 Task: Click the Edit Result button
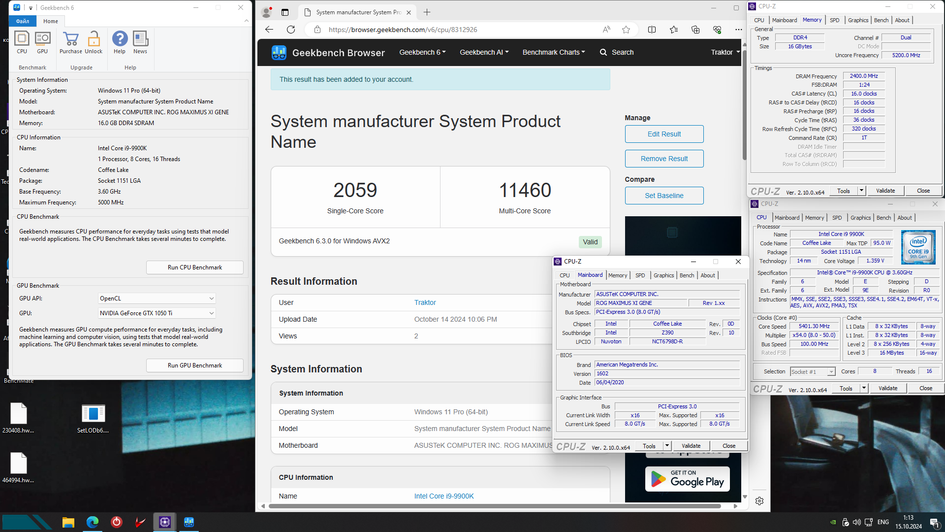664,134
